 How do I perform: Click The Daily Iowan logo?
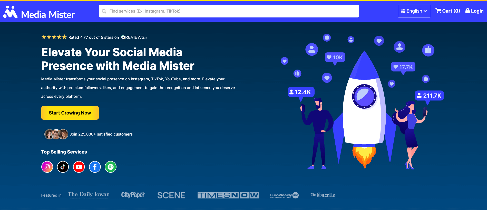(89, 195)
